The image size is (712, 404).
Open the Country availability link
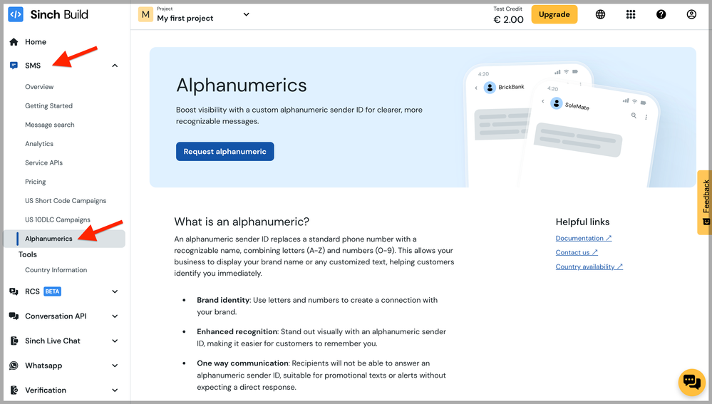click(589, 266)
